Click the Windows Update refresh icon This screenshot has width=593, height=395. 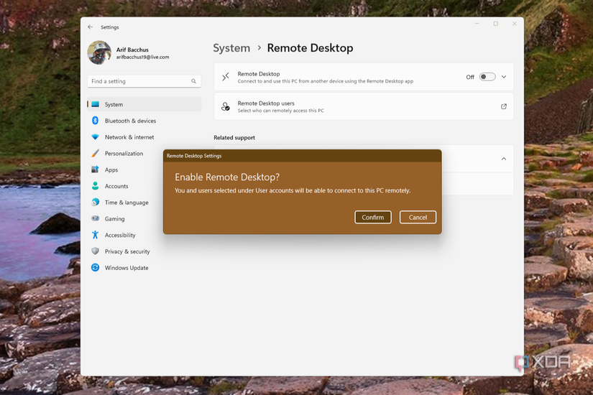pyautogui.click(x=96, y=268)
